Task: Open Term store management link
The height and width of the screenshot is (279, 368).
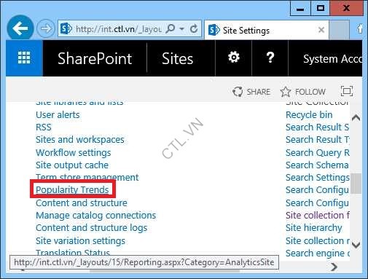Action: [x=87, y=178]
